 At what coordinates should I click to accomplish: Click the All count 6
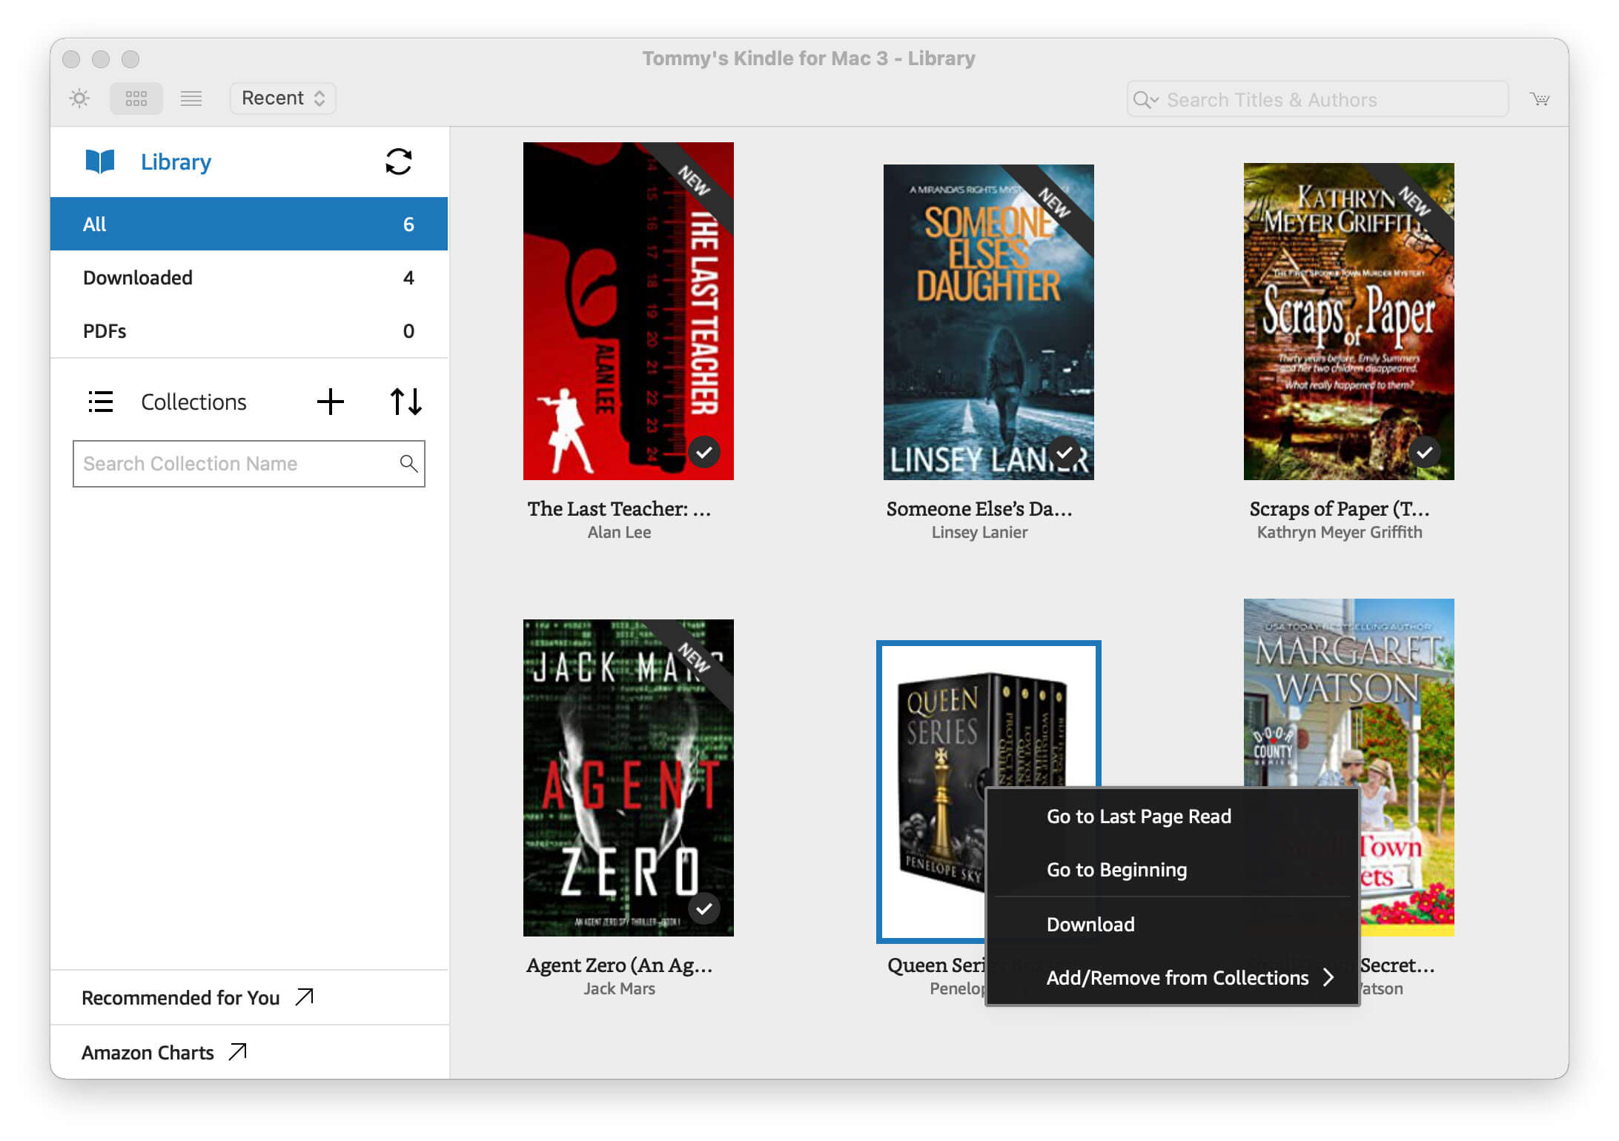coord(408,224)
